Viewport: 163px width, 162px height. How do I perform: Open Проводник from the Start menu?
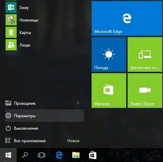tap(44, 103)
